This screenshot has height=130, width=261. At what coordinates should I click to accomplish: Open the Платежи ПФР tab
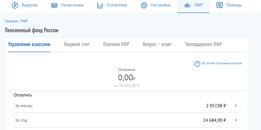pyautogui.click(x=116, y=44)
